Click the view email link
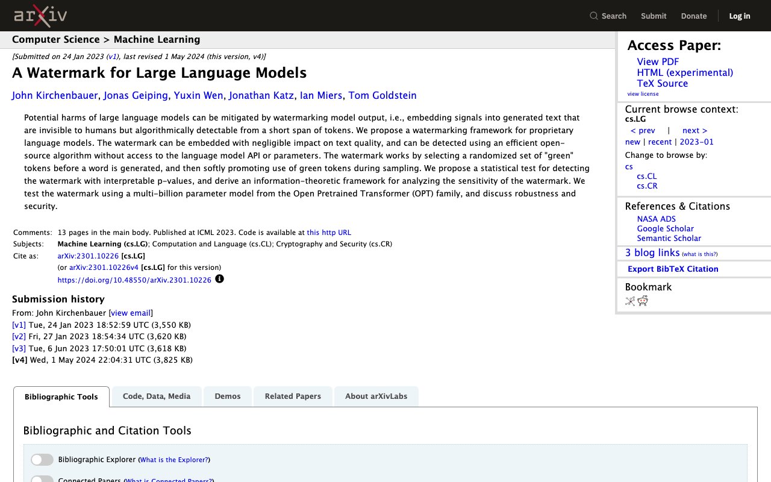The height and width of the screenshot is (482, 771). 131,313
